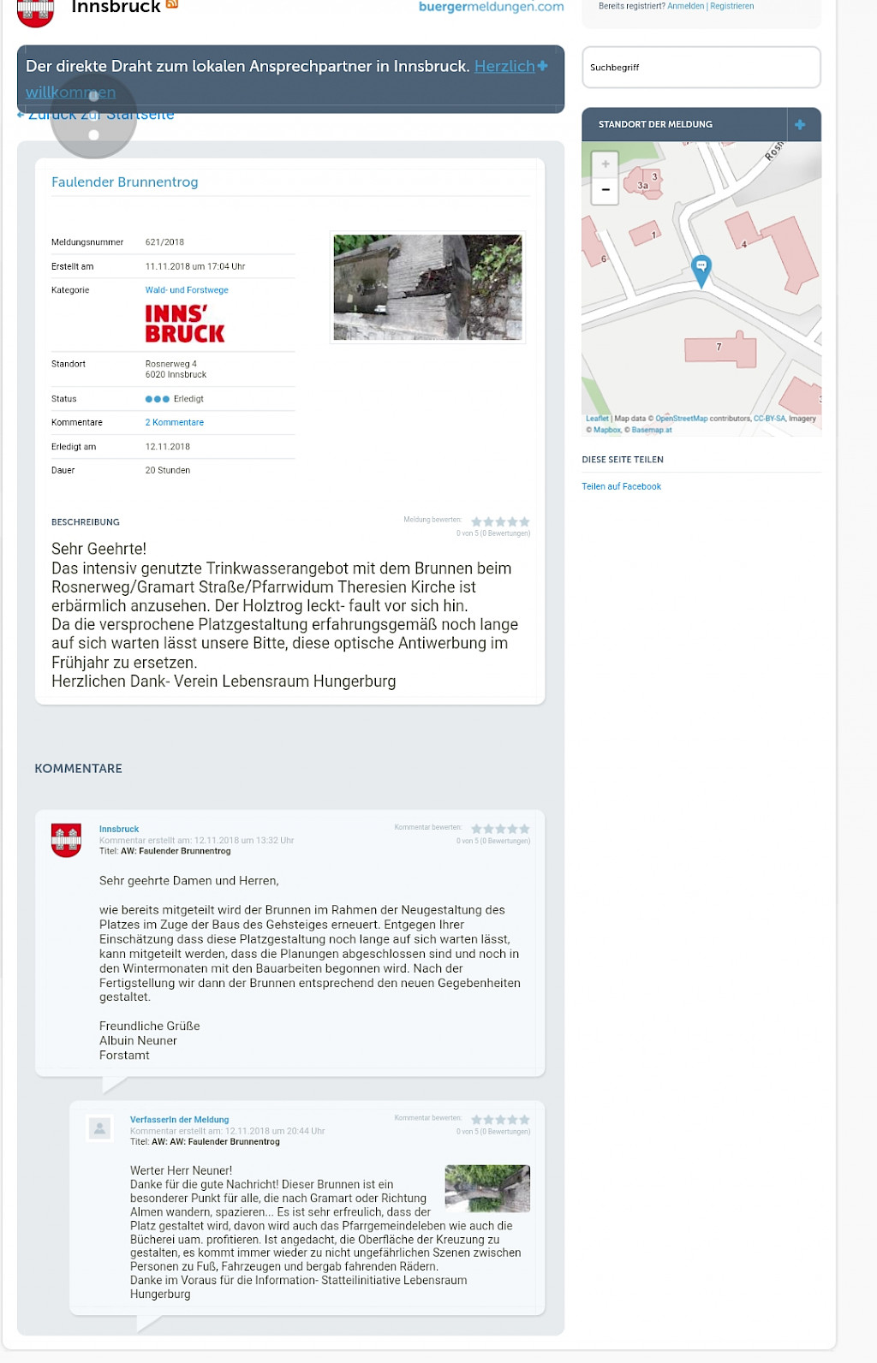
Task: Click the Meldungsnummer value 621/2018
Action: tap(164, 242)
